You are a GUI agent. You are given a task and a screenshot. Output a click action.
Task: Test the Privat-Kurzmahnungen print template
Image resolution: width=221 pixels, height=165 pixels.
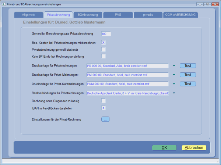[188, 84]
